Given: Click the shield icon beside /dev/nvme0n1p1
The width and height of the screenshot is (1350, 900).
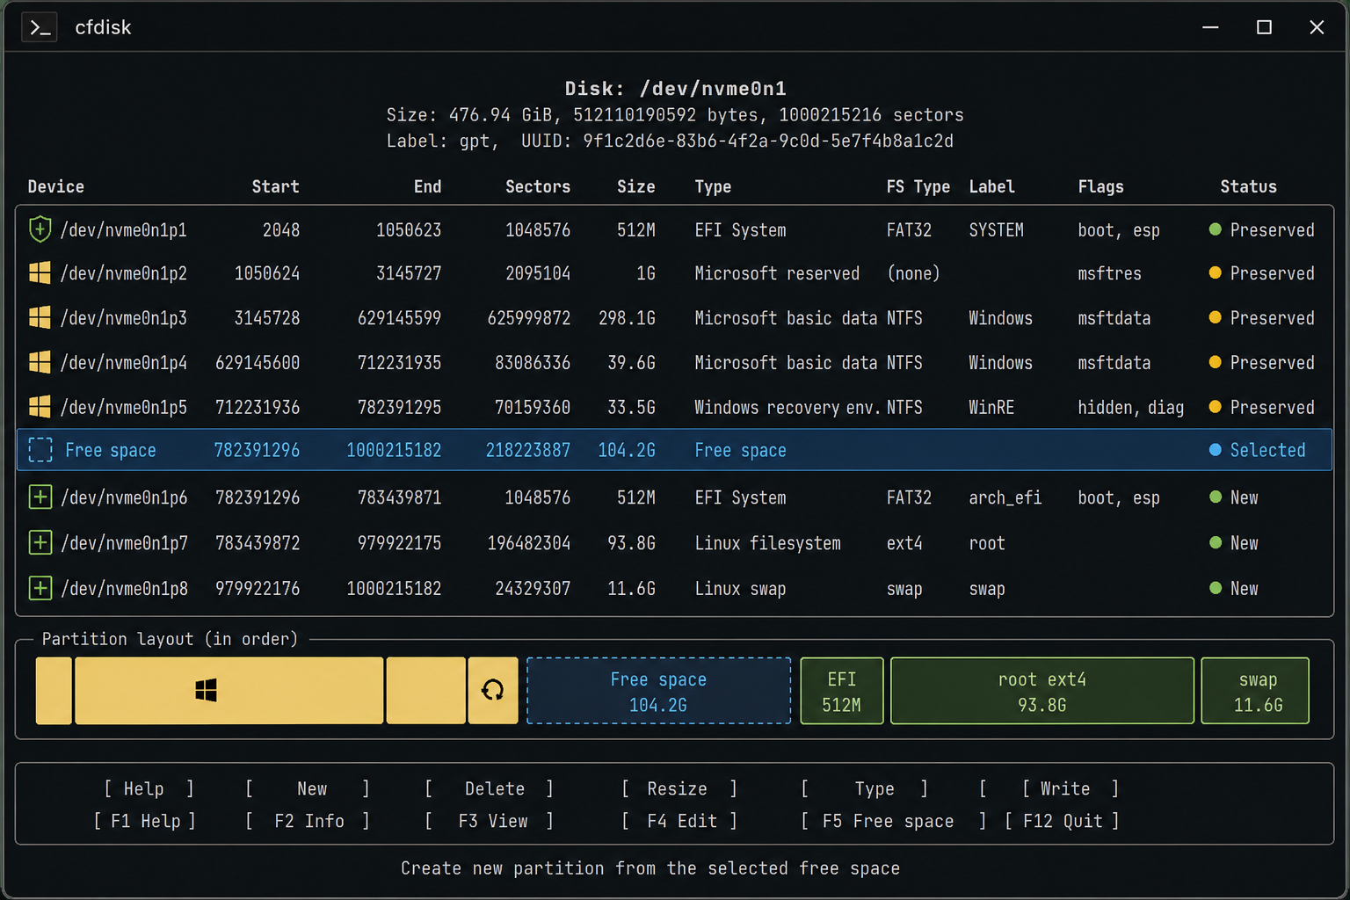Looking at the screenshot, I should pyautogui.click(x=40, y=229).
